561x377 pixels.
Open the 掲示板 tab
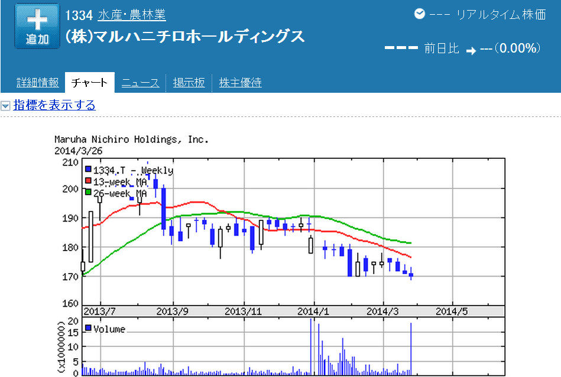point(189,83)
